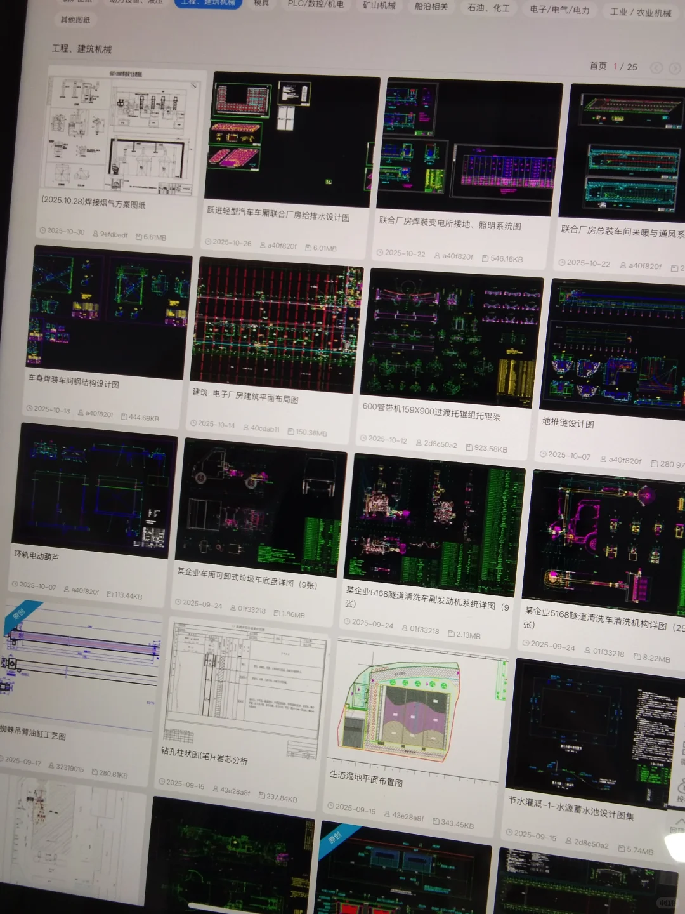Click the active 工程、建筑机械 tab
This screenshot has height=914, width=685.
[207, 3]
